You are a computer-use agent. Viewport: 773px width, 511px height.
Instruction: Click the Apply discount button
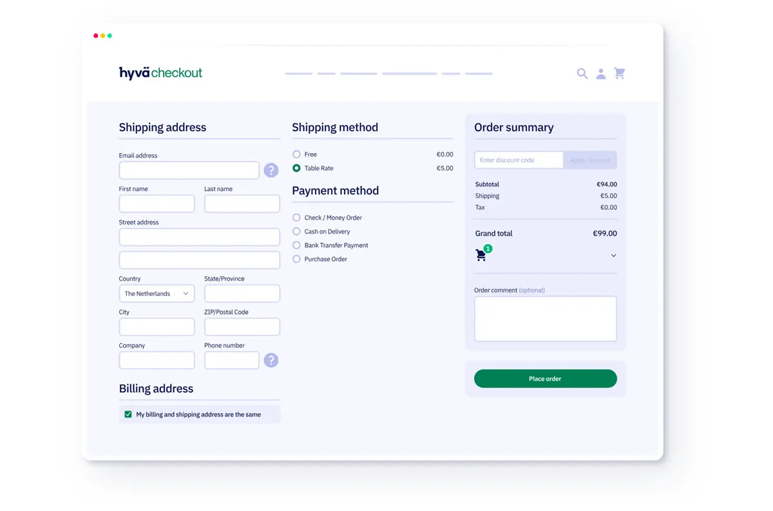pyautogui.click(x=589, y=160)
